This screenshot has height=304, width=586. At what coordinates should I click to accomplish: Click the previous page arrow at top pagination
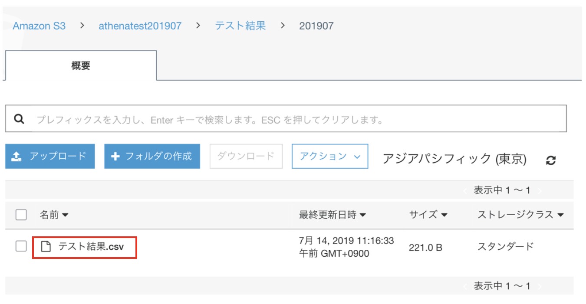pyautogui.click(x=465, y=190)
